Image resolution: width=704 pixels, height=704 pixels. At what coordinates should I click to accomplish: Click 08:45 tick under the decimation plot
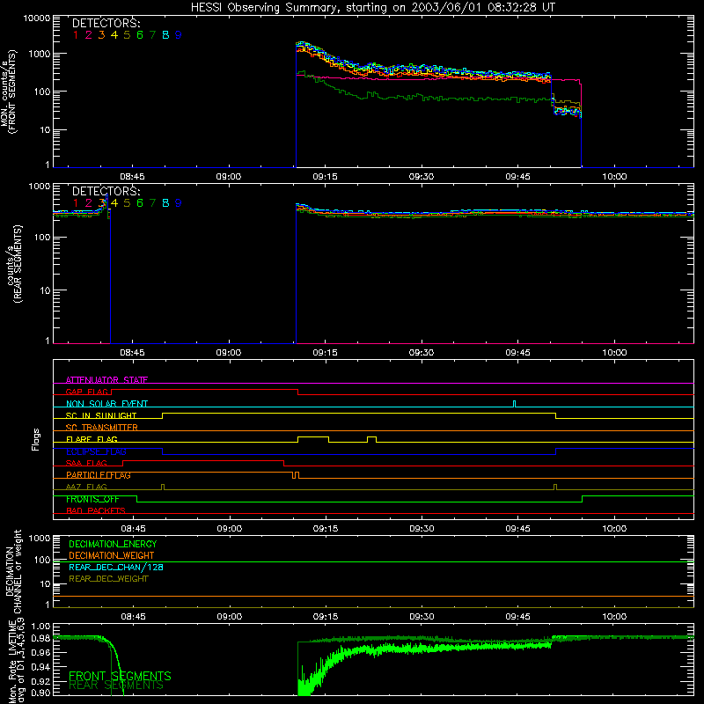(133, 617)
